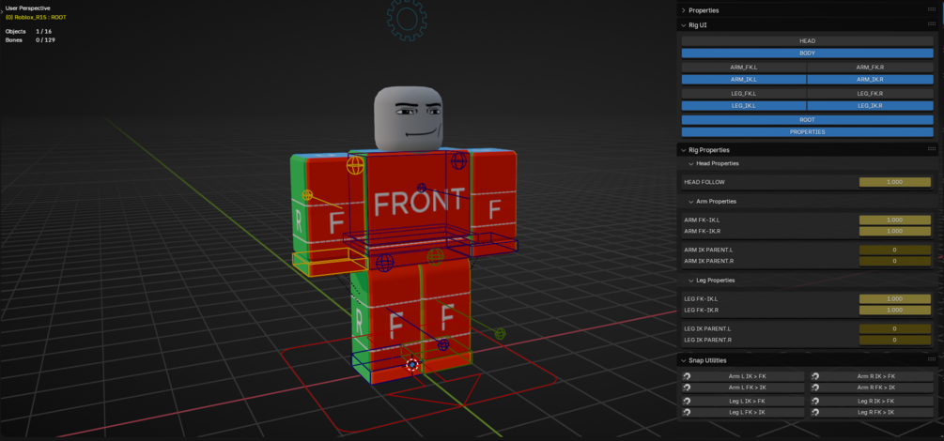Show the LEG_FK.R layer
The height and width of the screenshot is (441, 944).
pos(871,94)
